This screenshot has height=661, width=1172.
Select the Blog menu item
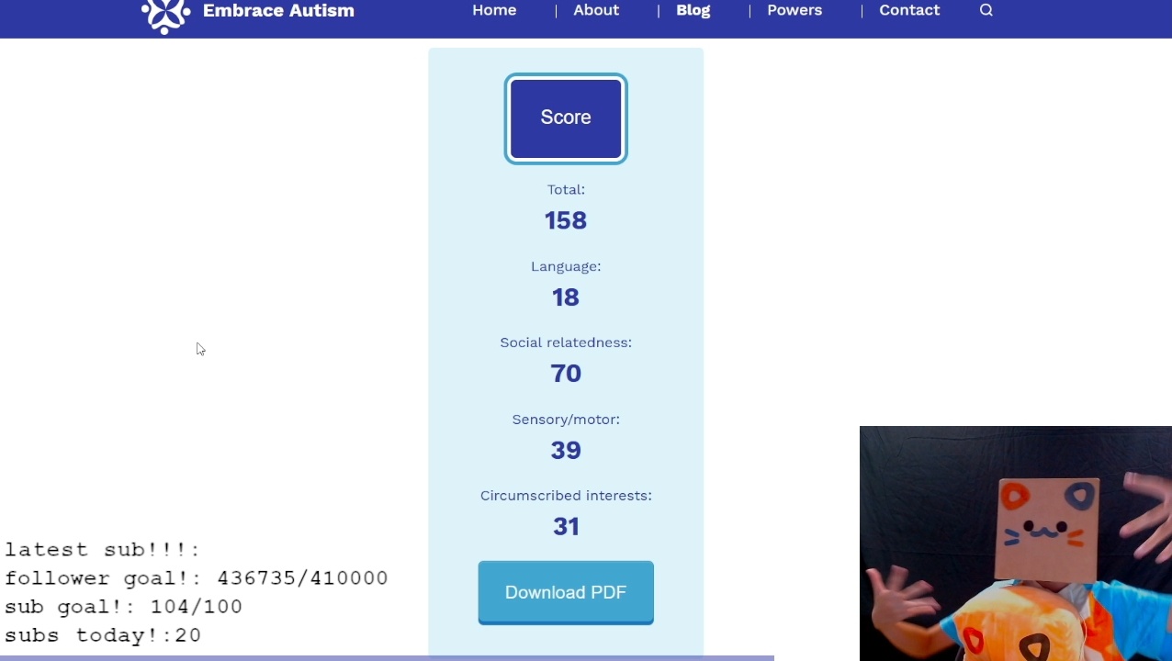tap(693, 10)
